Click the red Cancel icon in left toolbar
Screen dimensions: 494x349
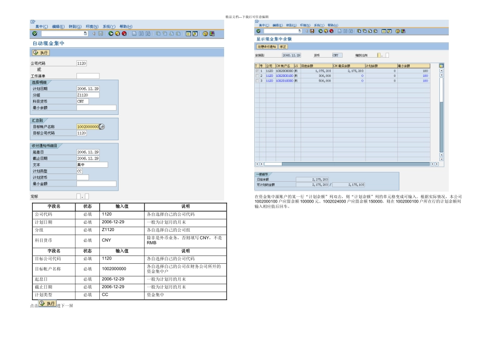pos(124,34)
